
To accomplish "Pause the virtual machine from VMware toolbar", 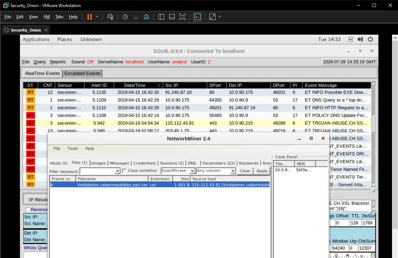I will [89, 17].
